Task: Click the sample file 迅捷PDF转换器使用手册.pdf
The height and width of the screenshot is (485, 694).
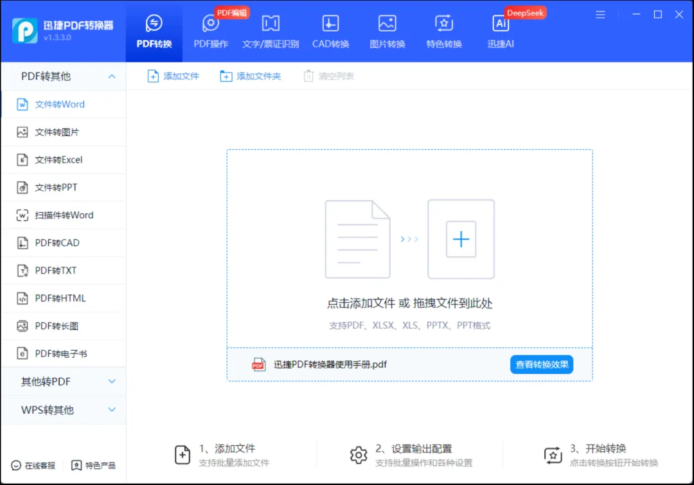Action: (x=330, y=365)
